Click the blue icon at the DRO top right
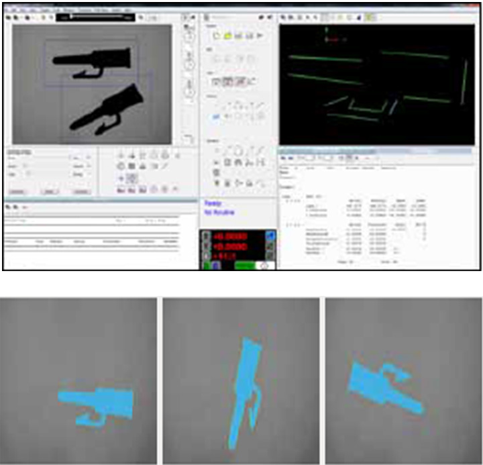The image size is (483, 465). coord(270,236)
